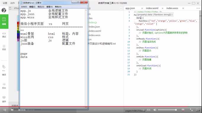Click the onReady function line in code
Image resolution: width=202 pixels, height=113 pixels.
pyautogui.click(x=148, y=39)
